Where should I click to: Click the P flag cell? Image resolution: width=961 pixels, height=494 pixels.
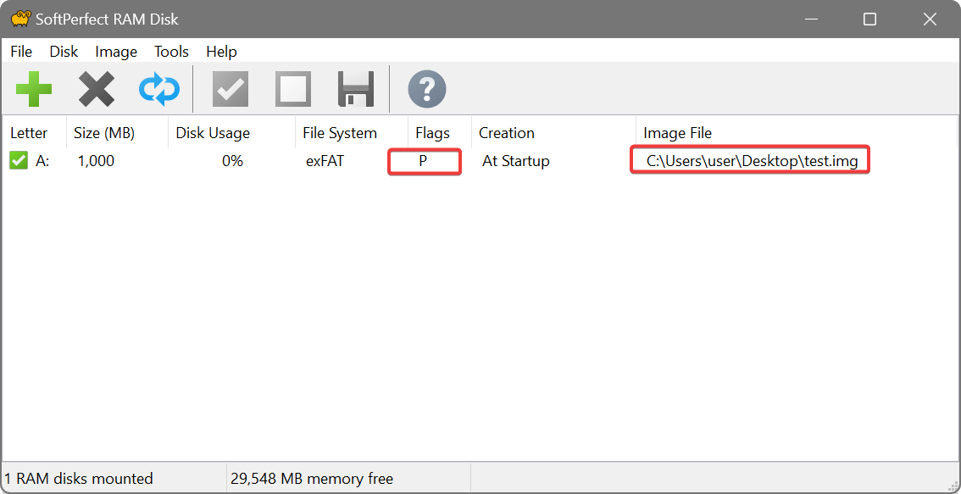tap(423, 161)
